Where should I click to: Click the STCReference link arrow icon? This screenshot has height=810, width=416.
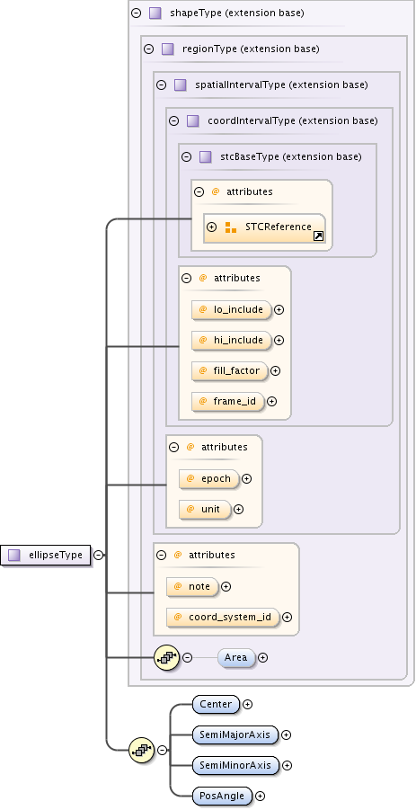pyautogui.click(x=318, y=236)
